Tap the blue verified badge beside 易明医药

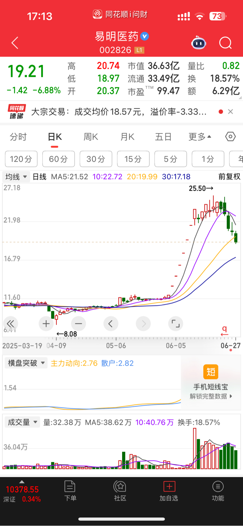click(x=145, y=36)
